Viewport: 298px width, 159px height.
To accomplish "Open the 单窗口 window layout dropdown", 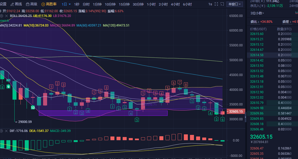I will click(234, 4).
